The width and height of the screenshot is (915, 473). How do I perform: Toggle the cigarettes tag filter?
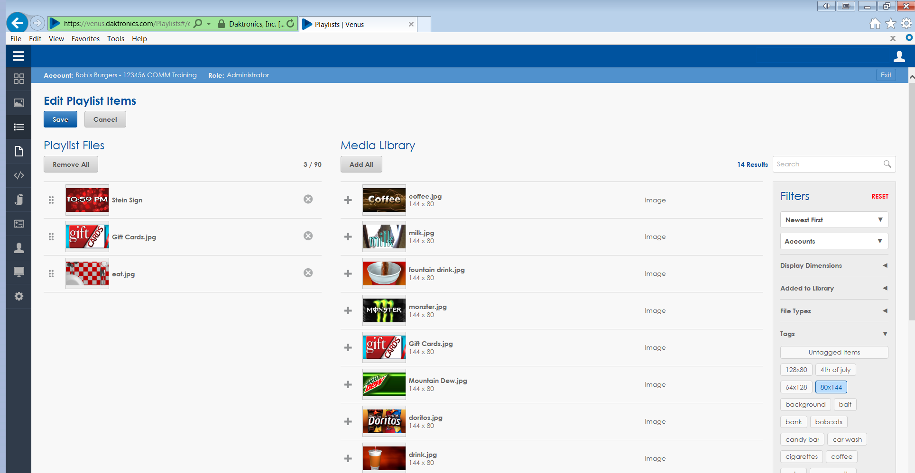[x=802, y=456]
